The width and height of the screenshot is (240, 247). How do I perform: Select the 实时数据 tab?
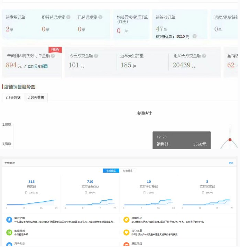[x=111, y=171]
